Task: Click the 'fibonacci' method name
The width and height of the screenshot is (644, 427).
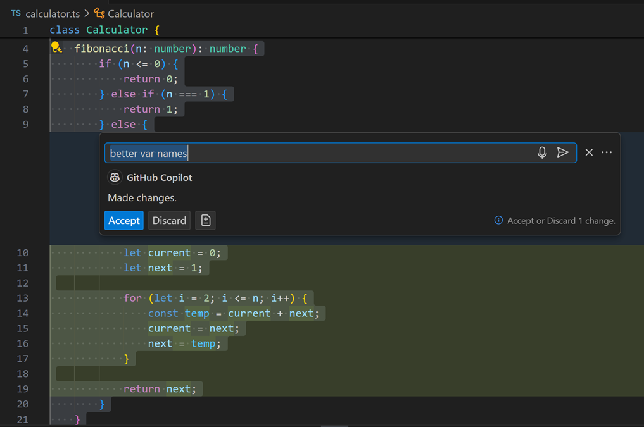Action: click(101, 49)
